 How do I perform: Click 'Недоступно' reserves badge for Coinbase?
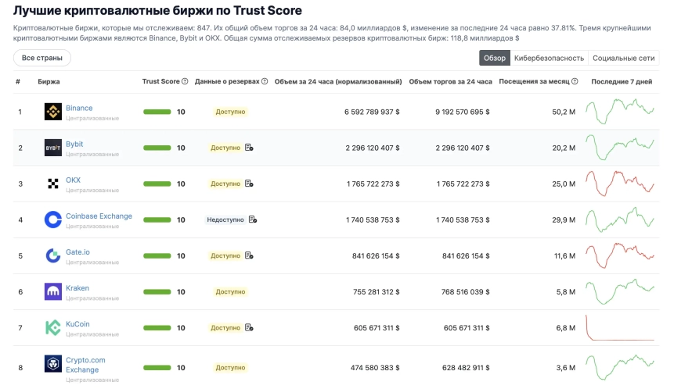[225, 219]
